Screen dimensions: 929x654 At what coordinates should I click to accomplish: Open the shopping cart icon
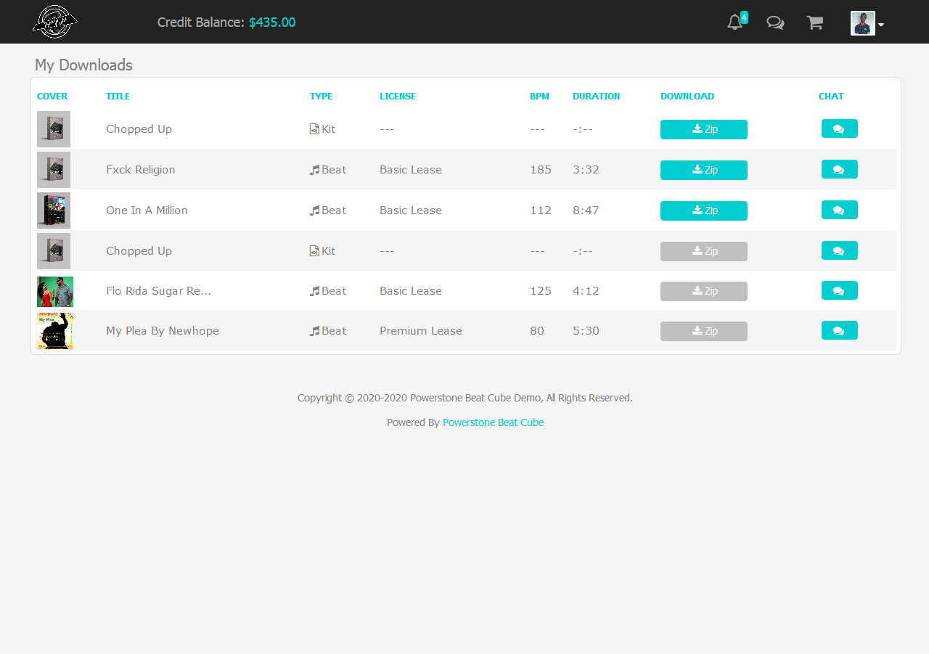click(814, 23)
